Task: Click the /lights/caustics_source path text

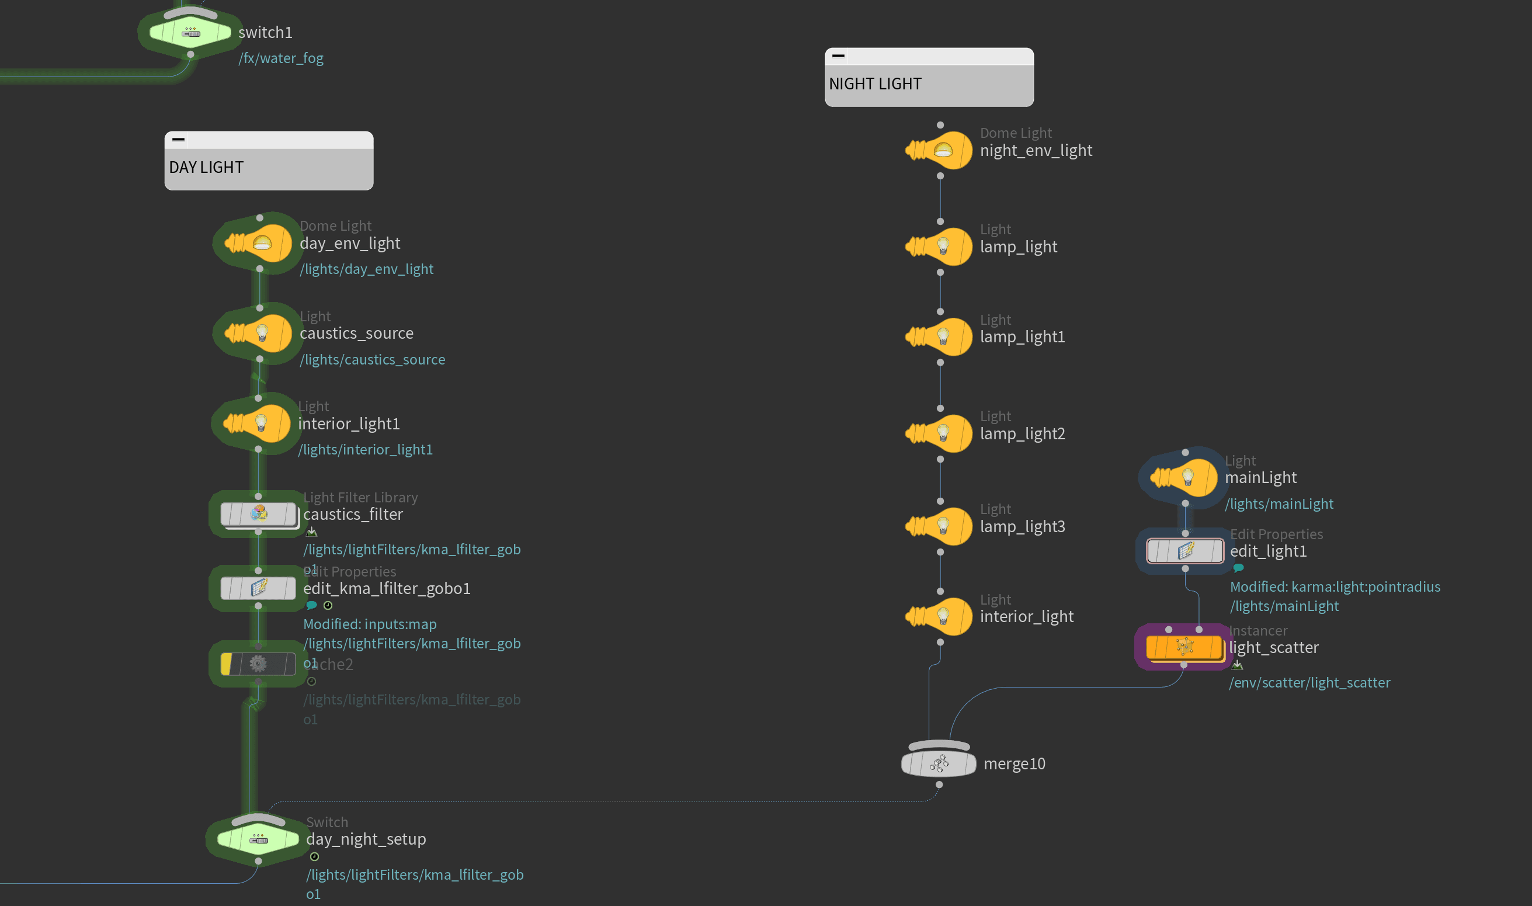Action: 372,360
